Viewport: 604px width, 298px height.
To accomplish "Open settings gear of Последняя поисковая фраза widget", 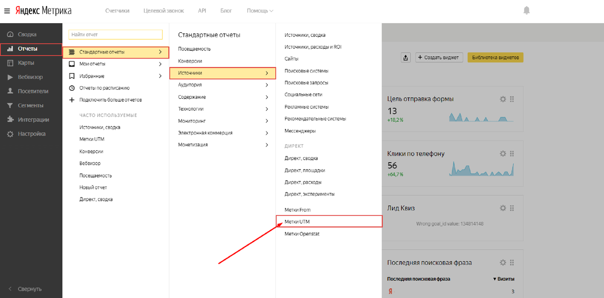I will 502,262.
